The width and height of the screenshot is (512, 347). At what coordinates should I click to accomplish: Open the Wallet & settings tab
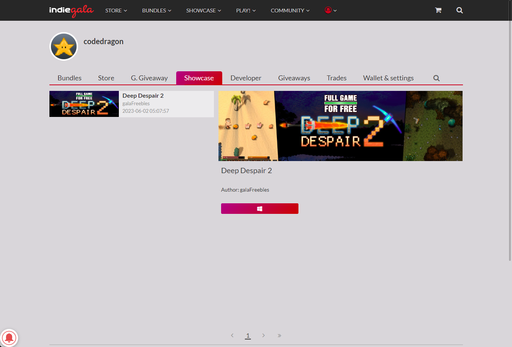[389, 78]
